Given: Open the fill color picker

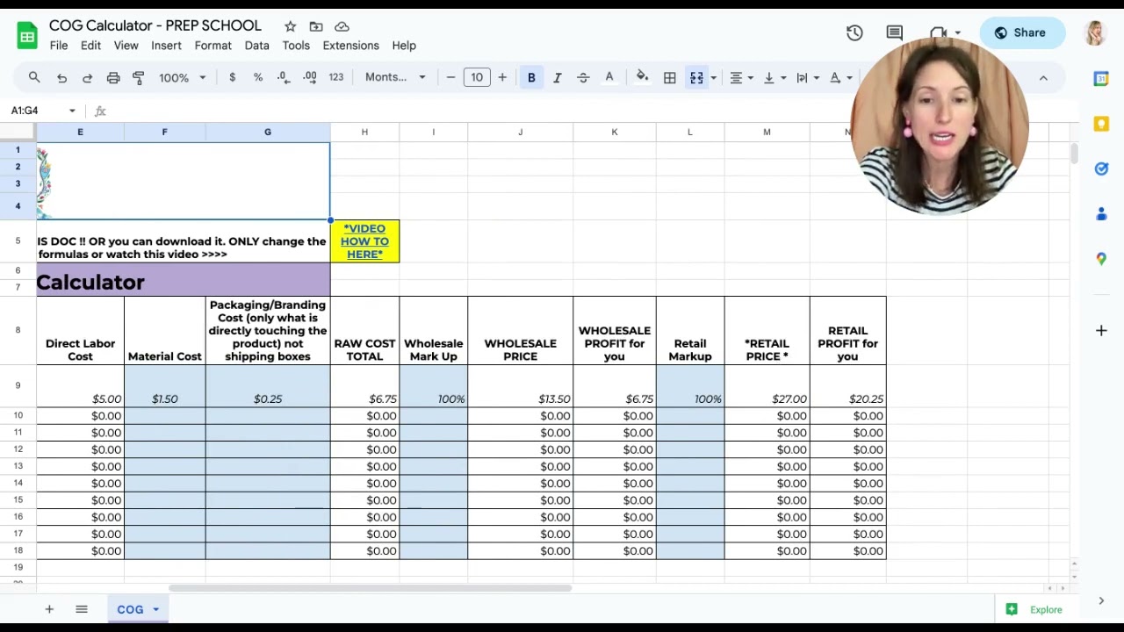Looking at the screenshot, I should pyautogui.click(x=643, y=77).
